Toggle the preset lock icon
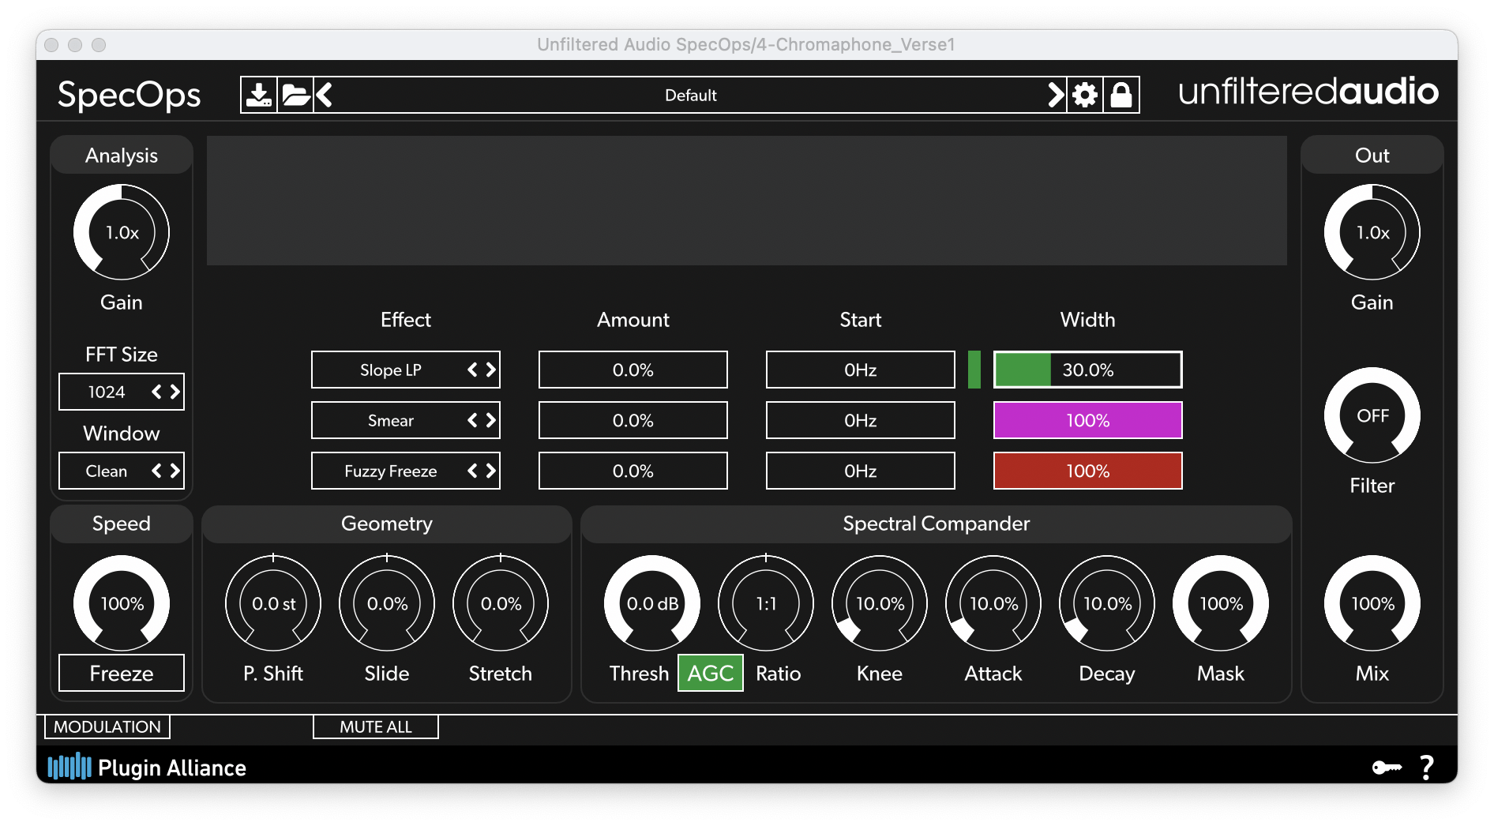 pyautogui.click(x=1121, y=95)
